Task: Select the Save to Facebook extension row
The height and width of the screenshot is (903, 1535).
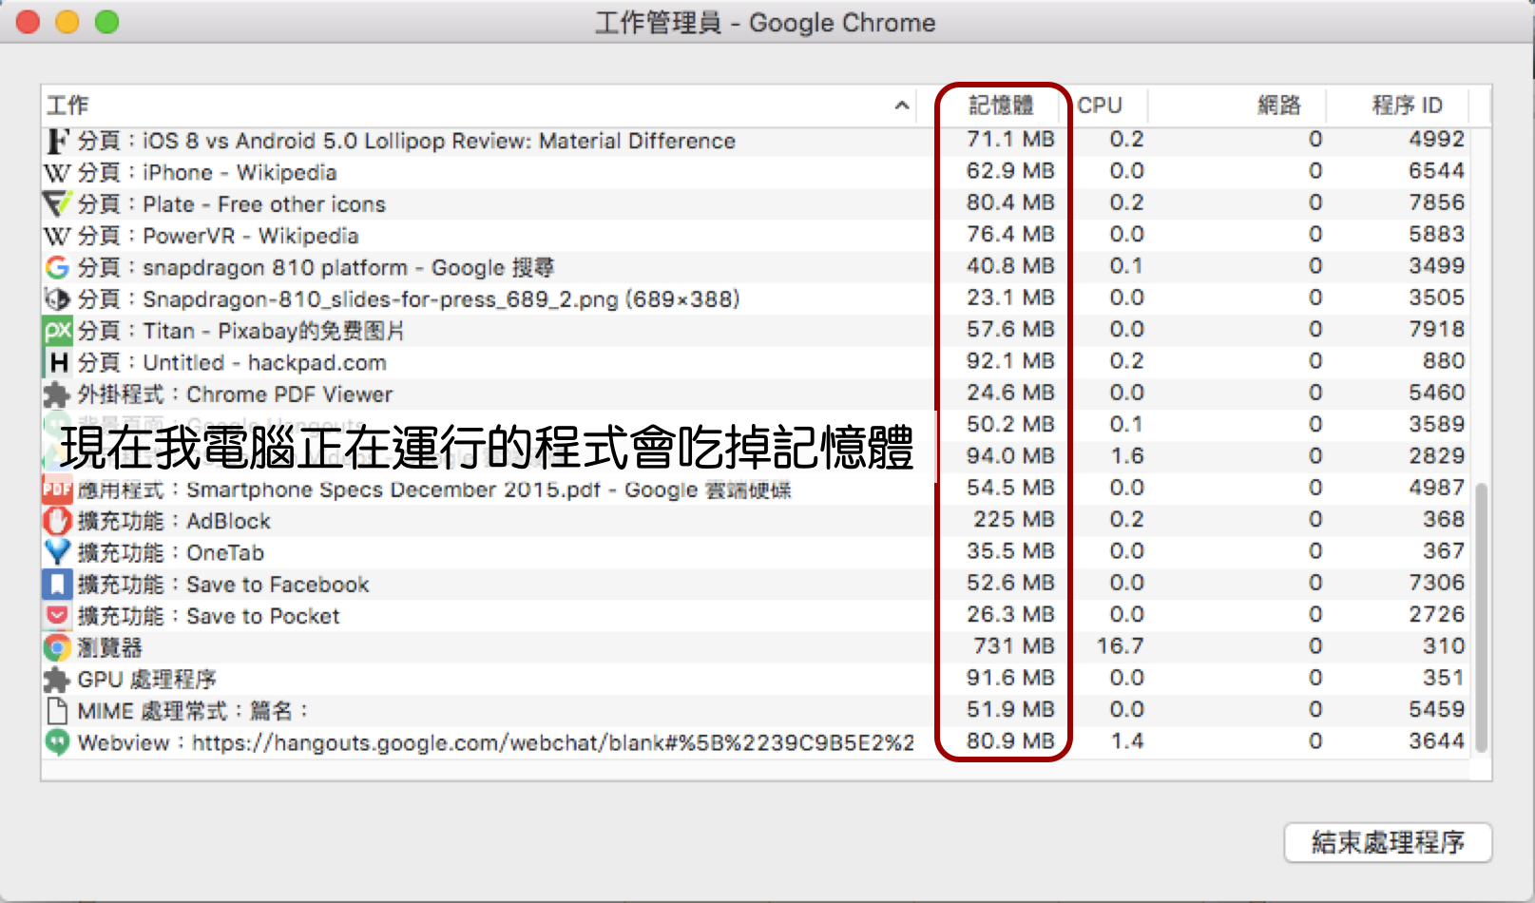Action: click(755, 585)
